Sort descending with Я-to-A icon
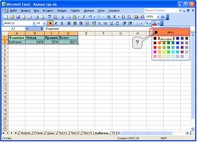The image size is (197, 142). tap(129, 17)
